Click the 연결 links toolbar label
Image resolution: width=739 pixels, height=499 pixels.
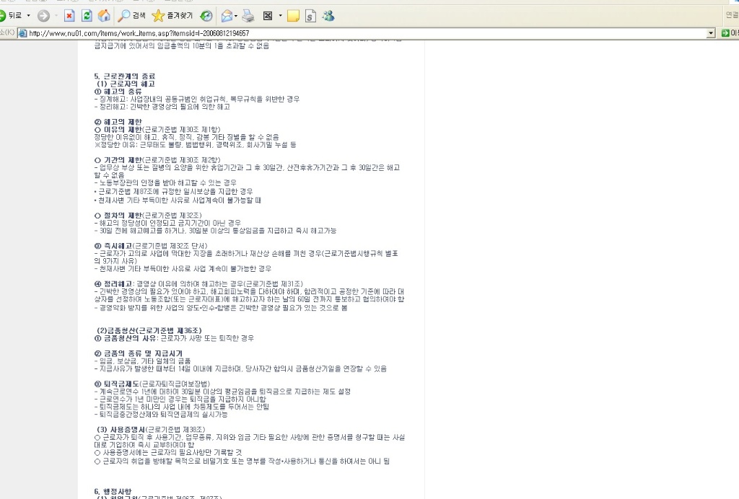[x=732, y=15]
